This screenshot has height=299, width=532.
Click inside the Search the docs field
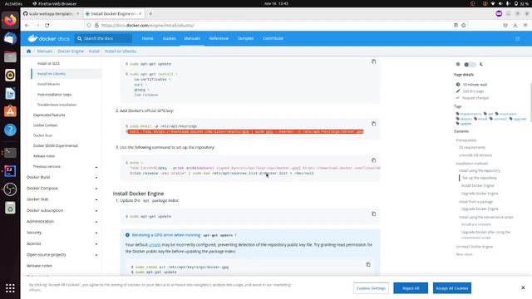pos(103,38)
